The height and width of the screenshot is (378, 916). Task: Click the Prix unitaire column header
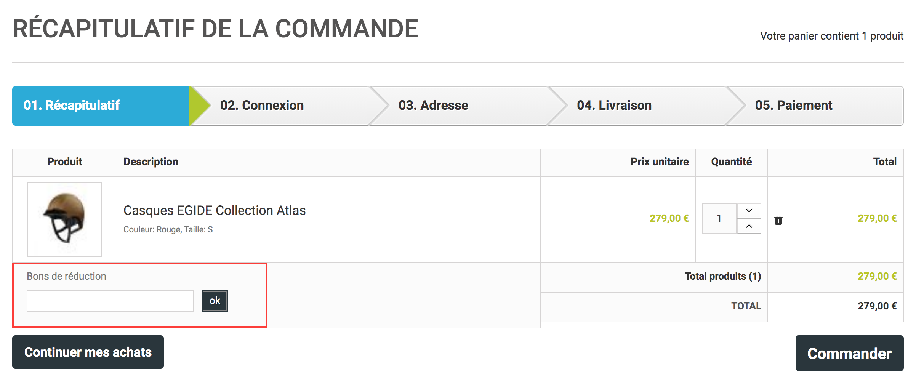pos(660,162)
